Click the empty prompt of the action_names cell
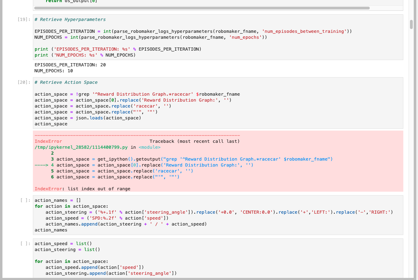This screenshot has width=418, height=280. tap(23, 200)
